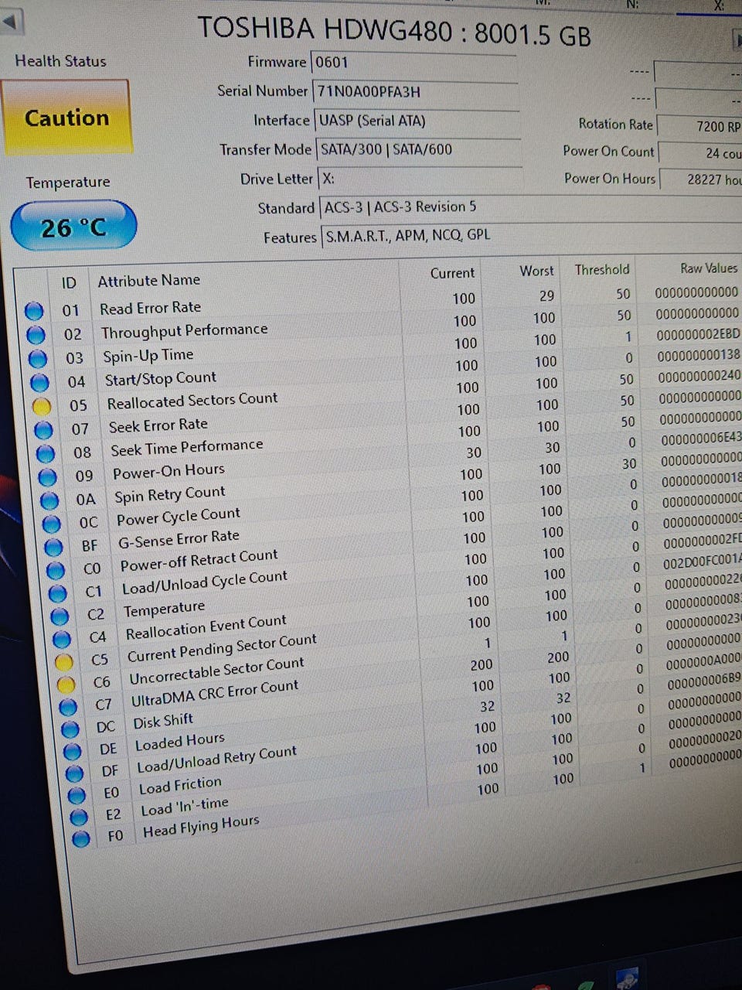The height and width of the screenshot is (990, 742).
Task: Click blue status icon for Load/Unload Retry Count
Action: [75, 773]
